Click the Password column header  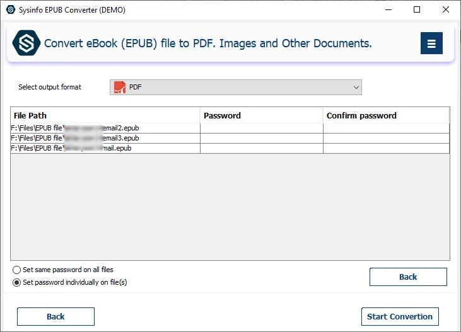tap(261, 115)
